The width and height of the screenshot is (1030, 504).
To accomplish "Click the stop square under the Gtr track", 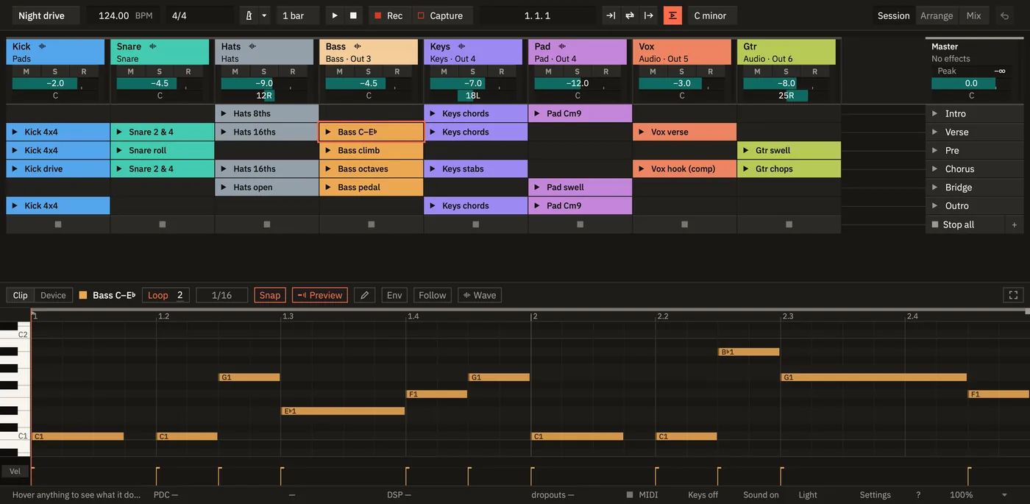I will [789, 224].
